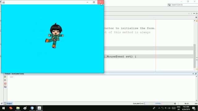Stop the running build in Output sidebar

[5, 84]
